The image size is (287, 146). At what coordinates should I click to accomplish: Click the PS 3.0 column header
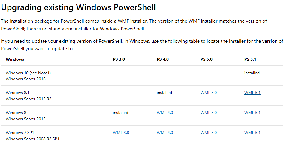119,59
